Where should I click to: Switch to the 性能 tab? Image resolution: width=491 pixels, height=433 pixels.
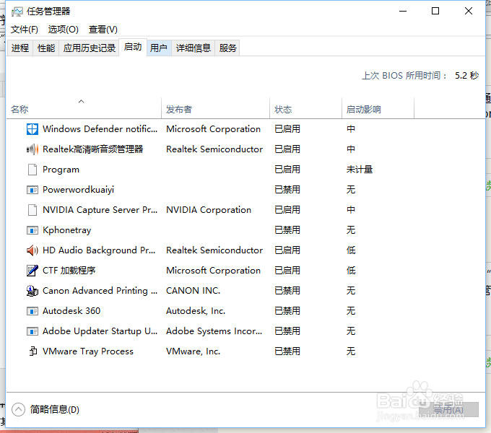(46, 48)
